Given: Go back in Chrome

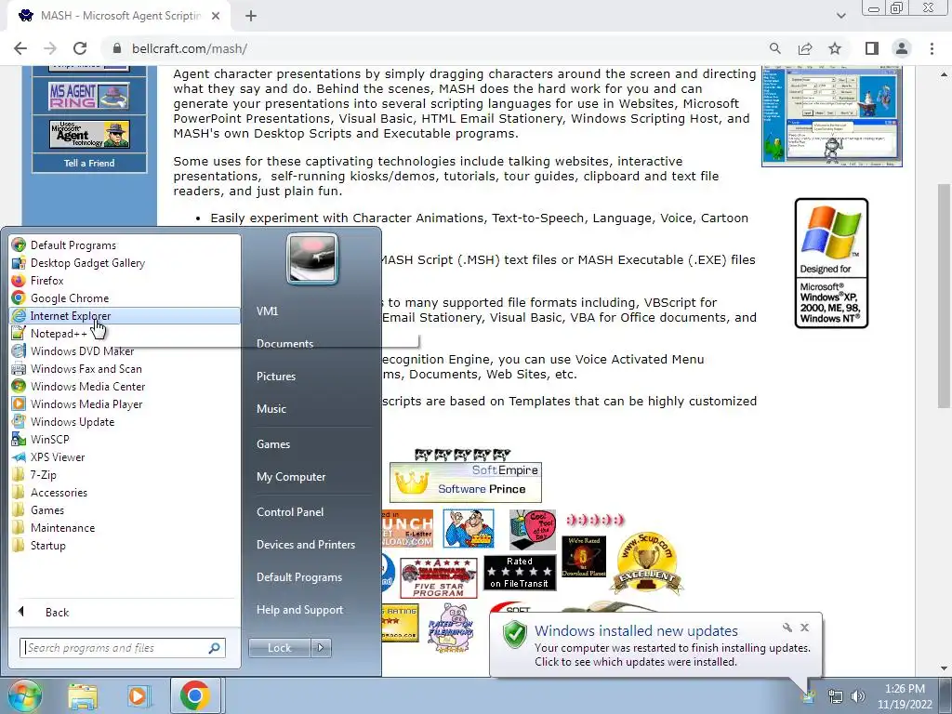Looking at the screenshot, I should [x=20, y=48].
